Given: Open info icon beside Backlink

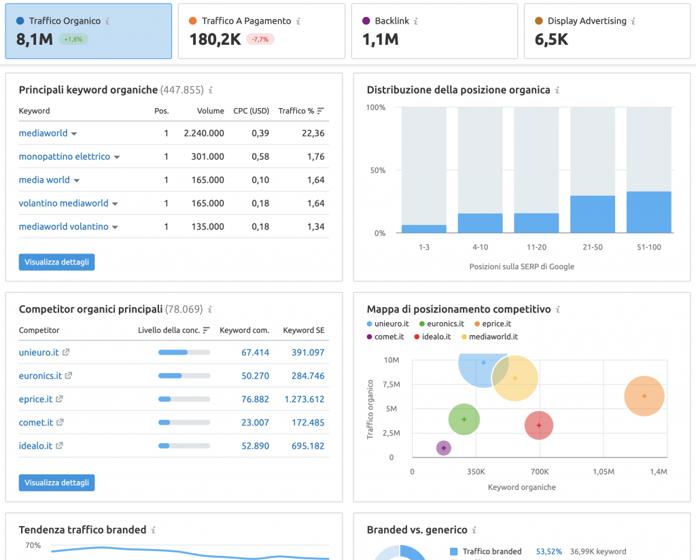Looking at the screenshot, I should coord(416,21).
